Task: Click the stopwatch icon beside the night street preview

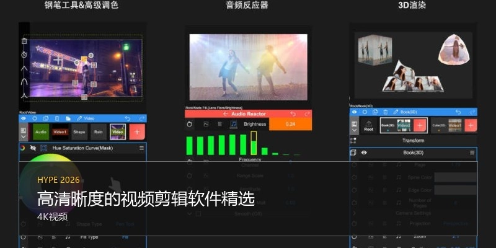Action: [24, 55]
